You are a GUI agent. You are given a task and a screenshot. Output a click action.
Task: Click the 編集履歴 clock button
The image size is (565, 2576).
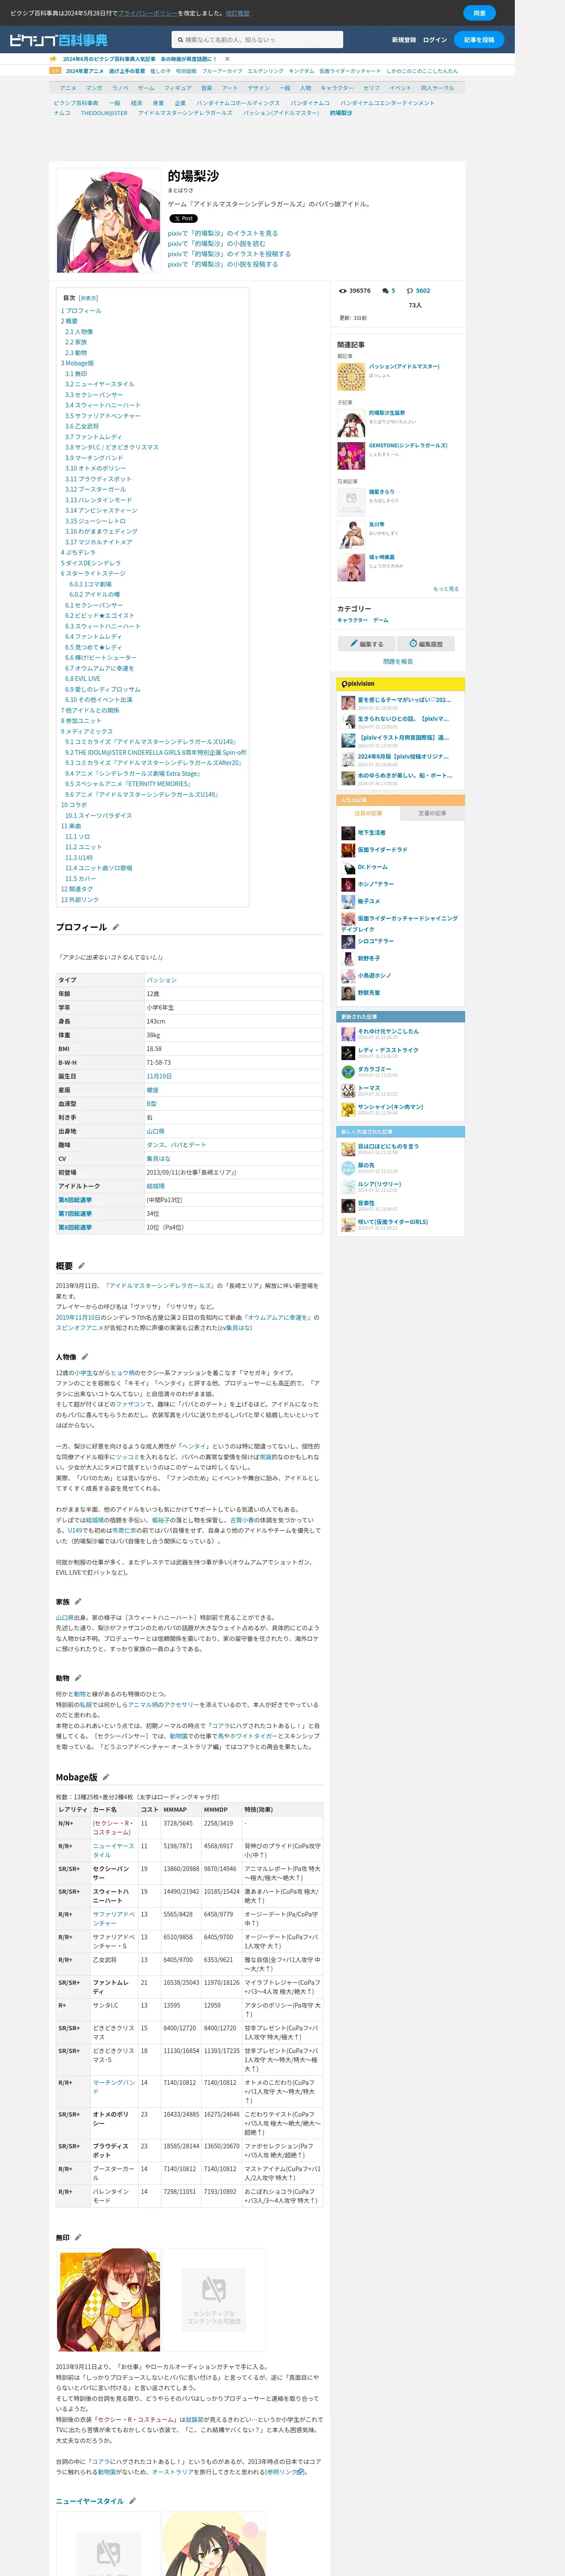427,644
